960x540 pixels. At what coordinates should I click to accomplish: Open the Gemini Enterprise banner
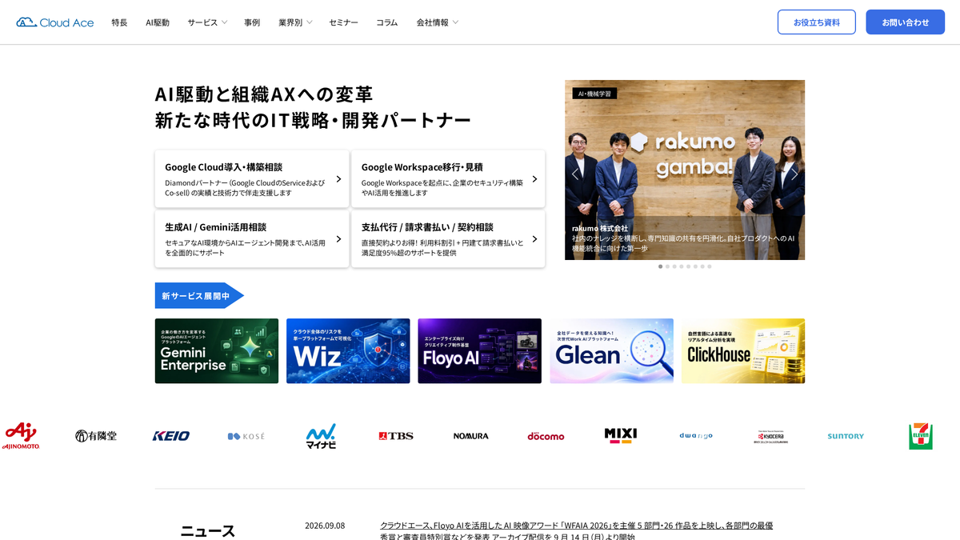tap(217, 351)
